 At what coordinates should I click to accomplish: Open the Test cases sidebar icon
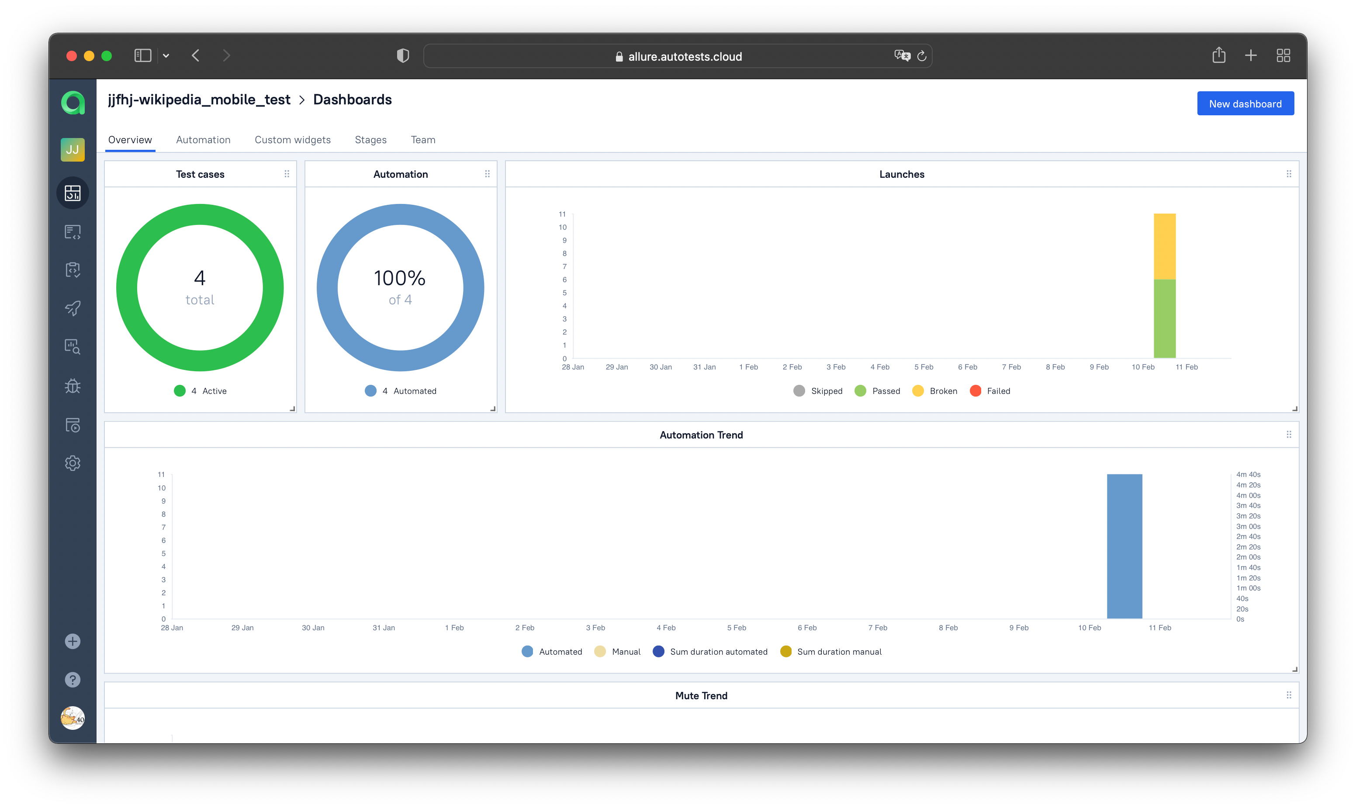(73, 232)
